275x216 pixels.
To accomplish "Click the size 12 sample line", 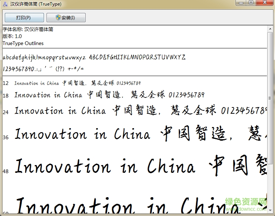I will tap(72, 83).
